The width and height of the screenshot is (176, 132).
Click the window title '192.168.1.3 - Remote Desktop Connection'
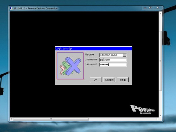click(36, 8)
